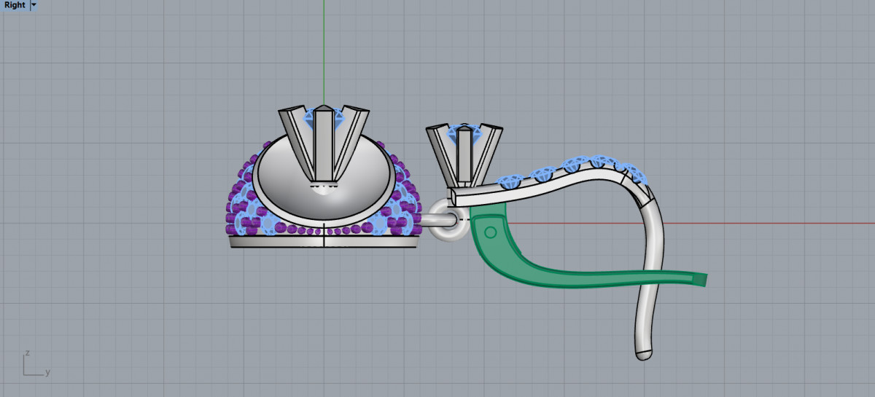Open the Right viewport dropdown arrow
The height and width of the screenshot is (397, 875).
point(34,5)
